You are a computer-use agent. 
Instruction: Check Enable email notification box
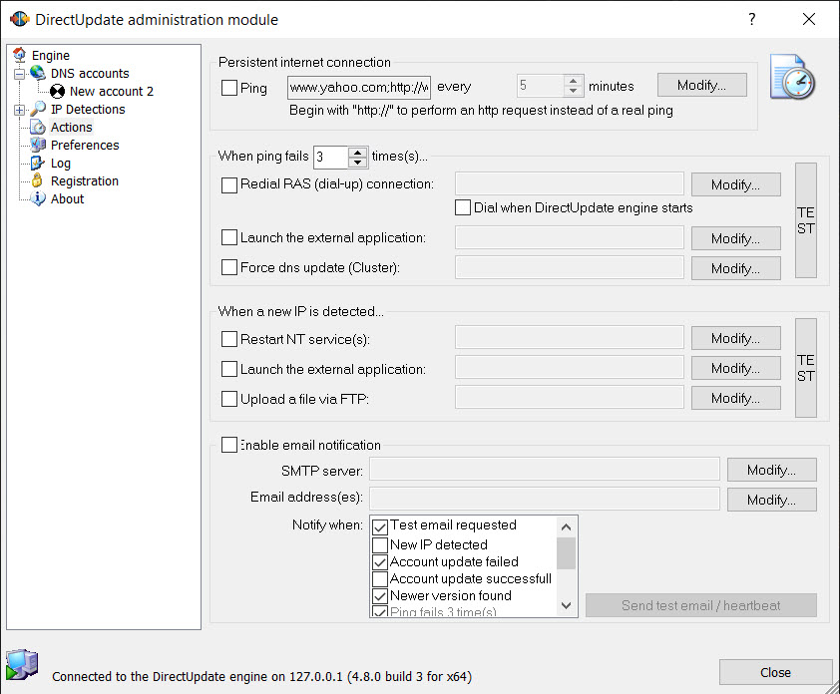coord(229,445)
